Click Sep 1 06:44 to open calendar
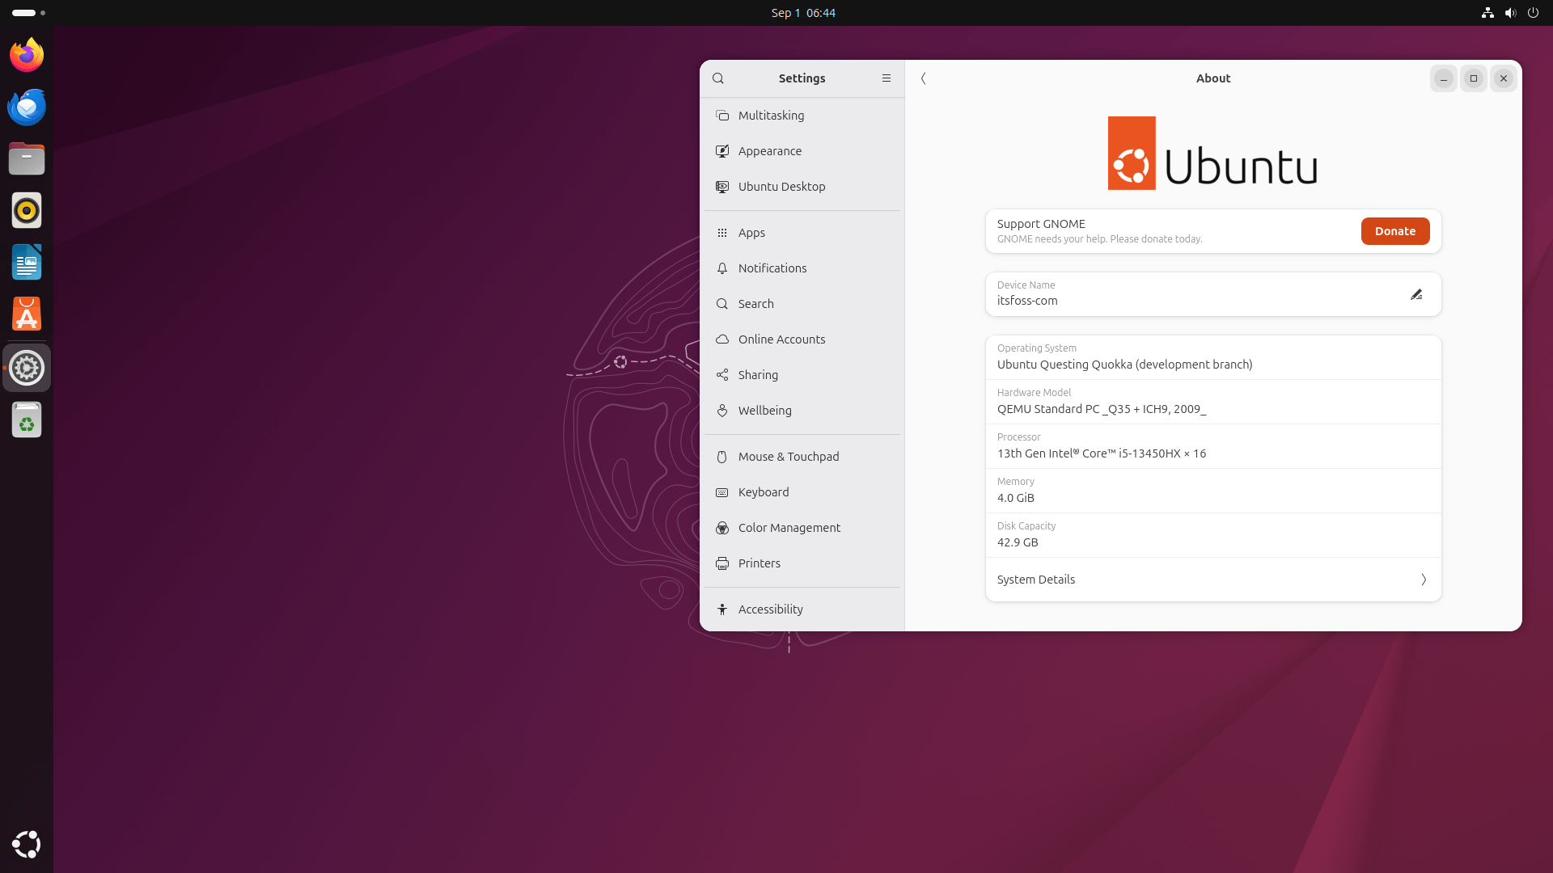This screenshot has height=873, width=1553. click(x=802, y=12)
